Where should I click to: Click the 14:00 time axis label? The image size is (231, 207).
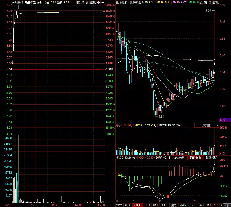[x=78, y=205]
